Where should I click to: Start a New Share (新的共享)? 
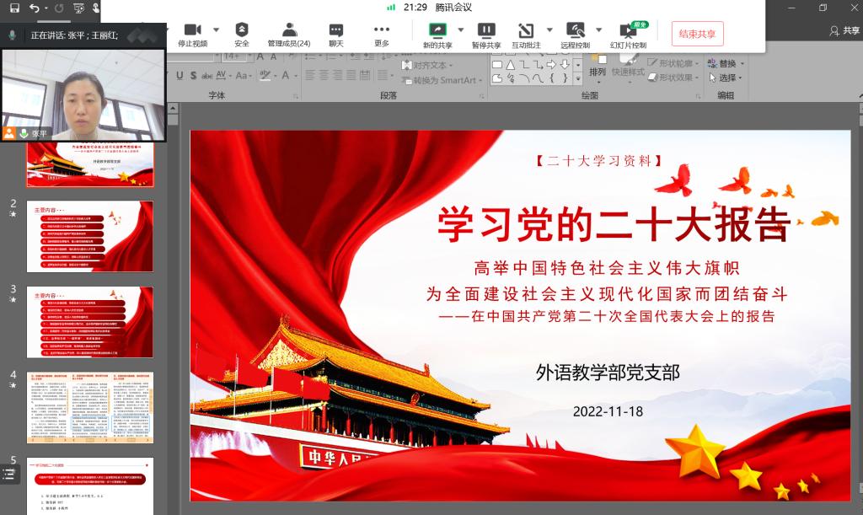pyautogui.click(x=437, y=30)
